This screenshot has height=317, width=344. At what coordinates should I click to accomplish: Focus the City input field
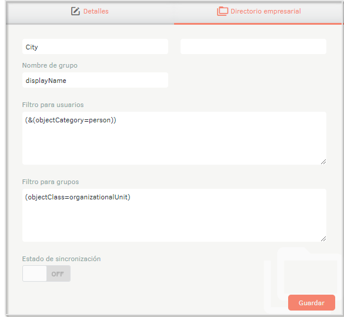pyautogui.click(x=95, y=46)
